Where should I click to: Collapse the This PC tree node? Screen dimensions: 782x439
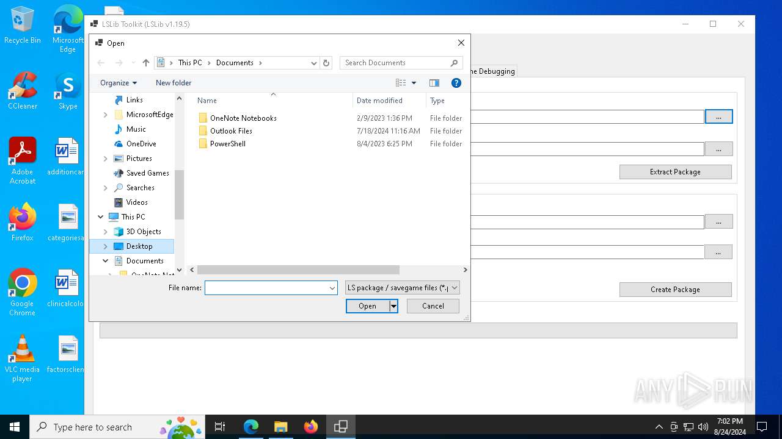point(101,217)
